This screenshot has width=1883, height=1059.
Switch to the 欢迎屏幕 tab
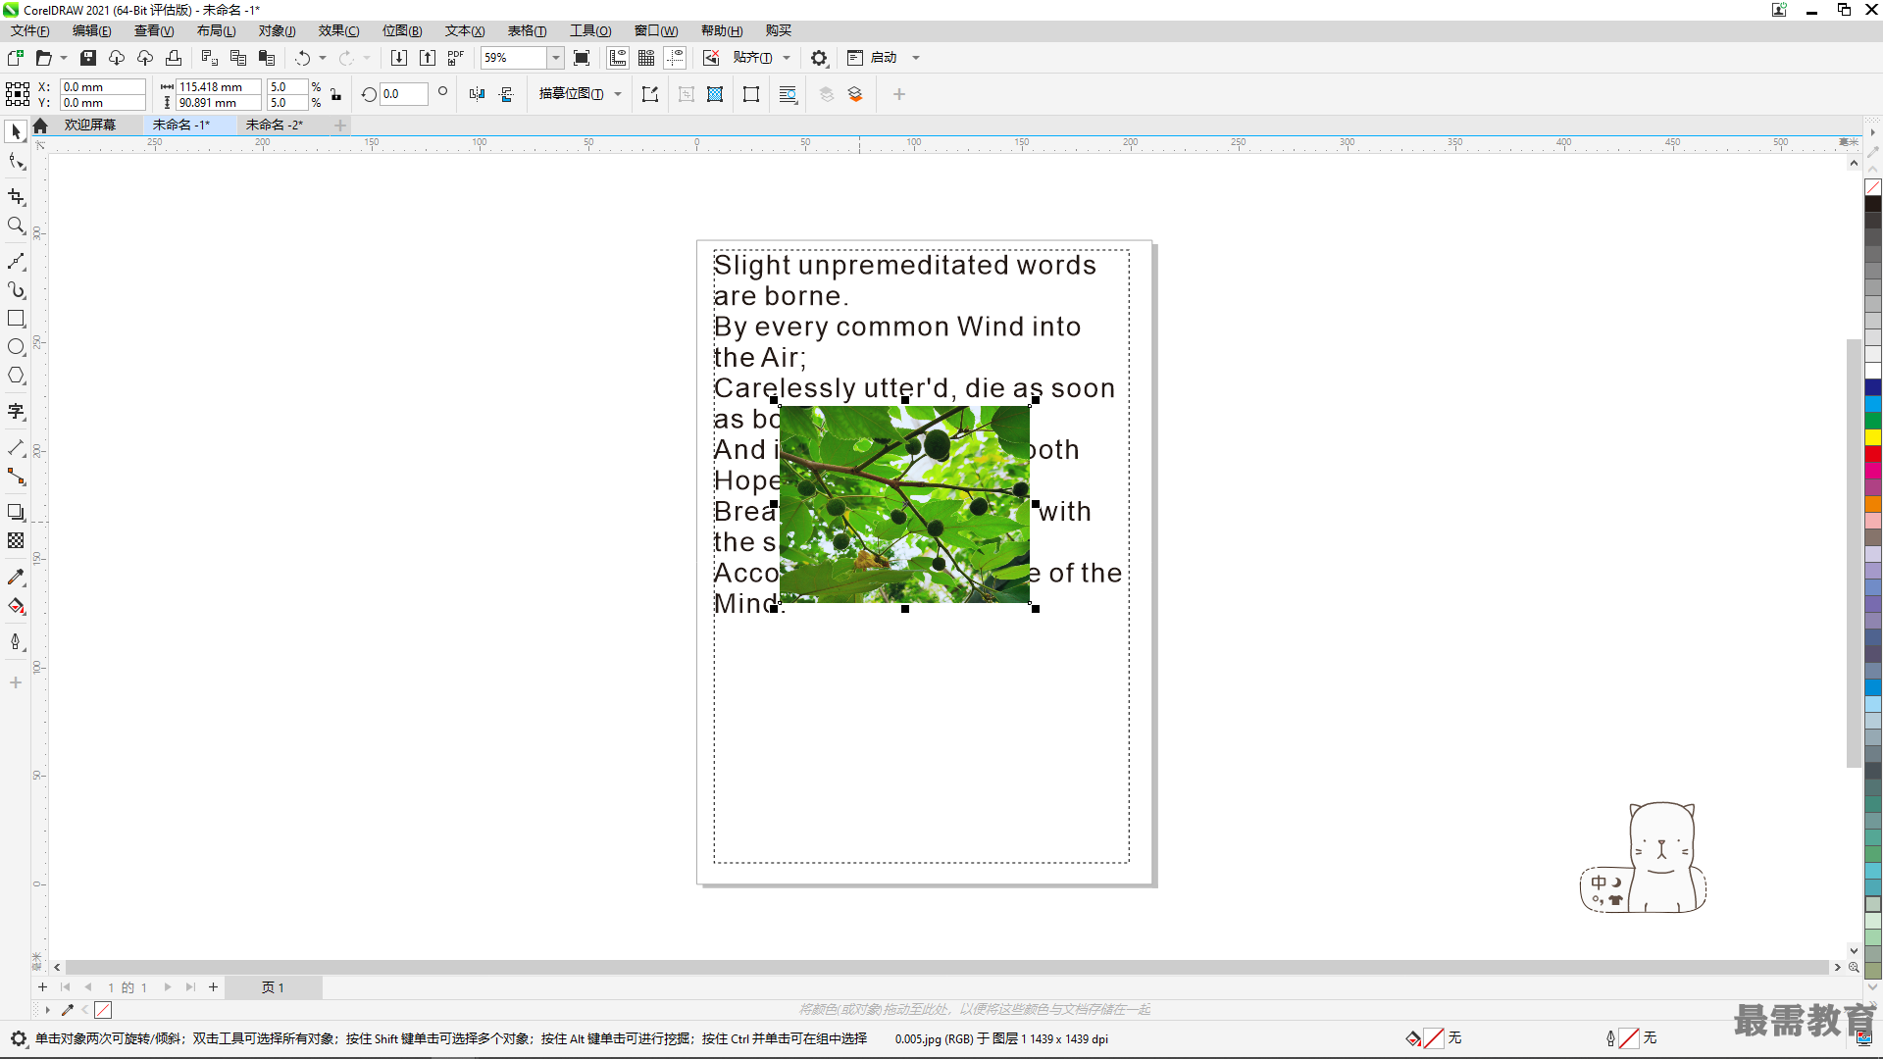(x=90, y=126)
